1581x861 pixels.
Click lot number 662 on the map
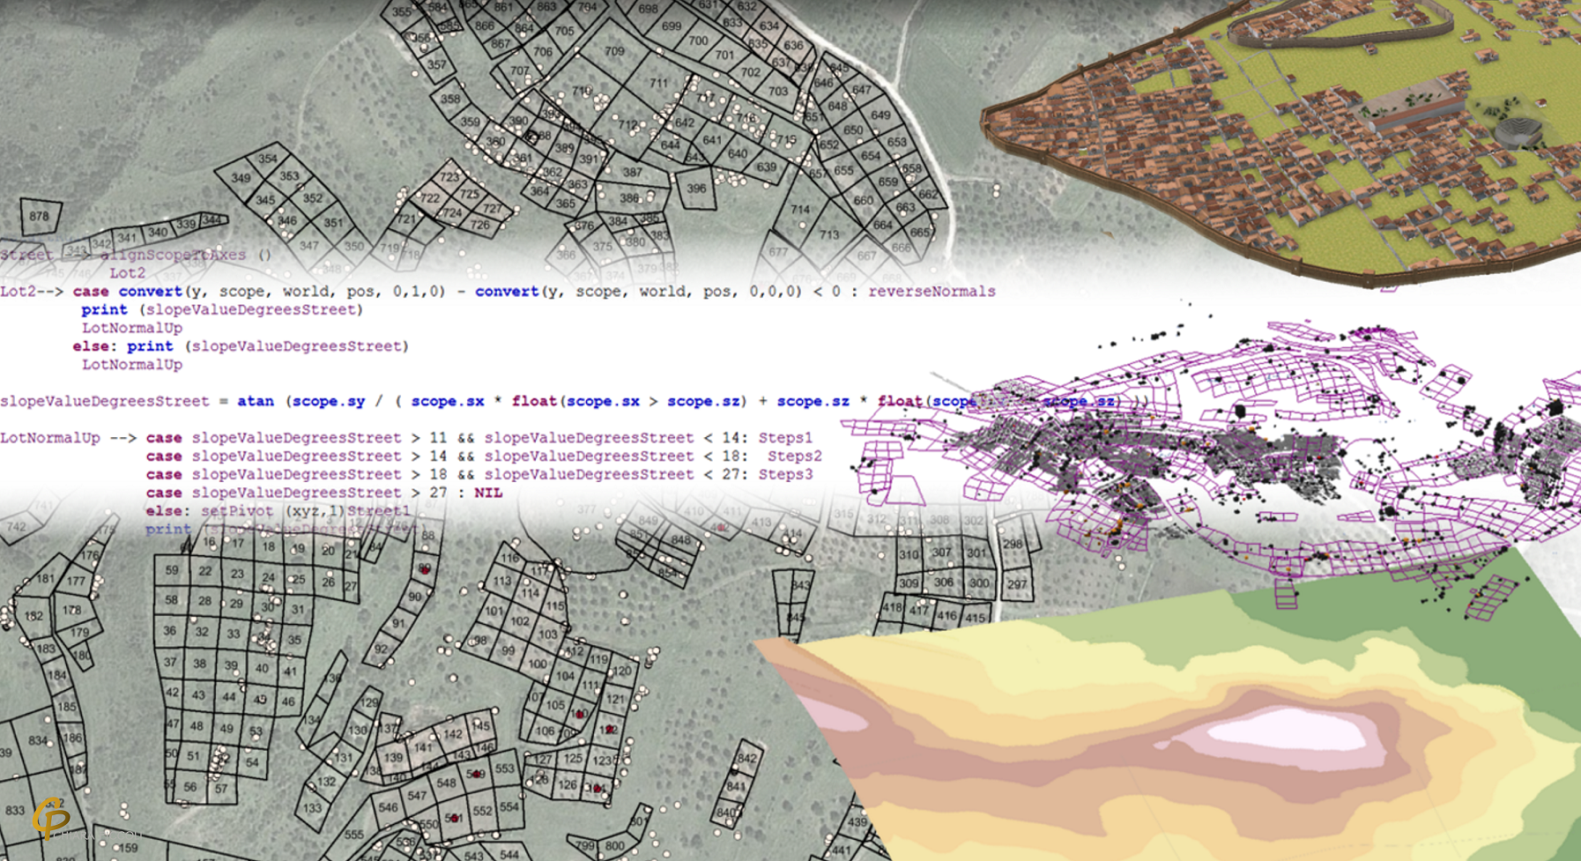click(x=928, y=195)
